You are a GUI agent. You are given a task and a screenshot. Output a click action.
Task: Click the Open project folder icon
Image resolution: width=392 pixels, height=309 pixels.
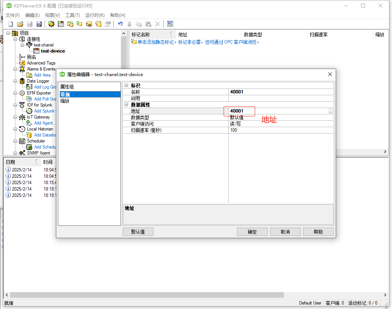click(20, 24)
